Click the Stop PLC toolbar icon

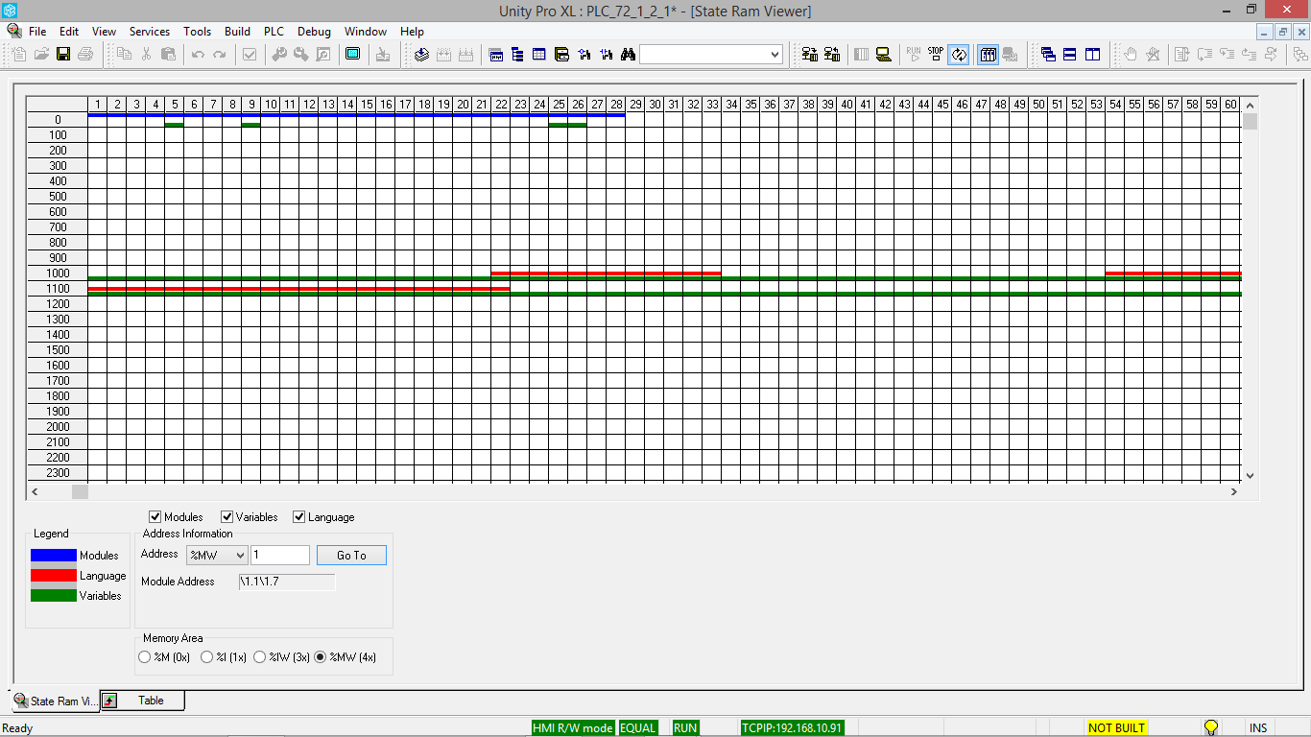point(935,55)
